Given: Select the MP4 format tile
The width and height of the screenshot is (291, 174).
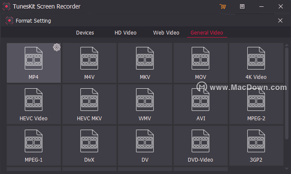Looking at the screenshot, I should pos(34,63).
